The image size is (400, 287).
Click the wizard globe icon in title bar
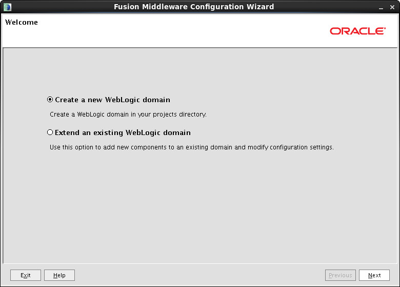[x=7, y=7]
